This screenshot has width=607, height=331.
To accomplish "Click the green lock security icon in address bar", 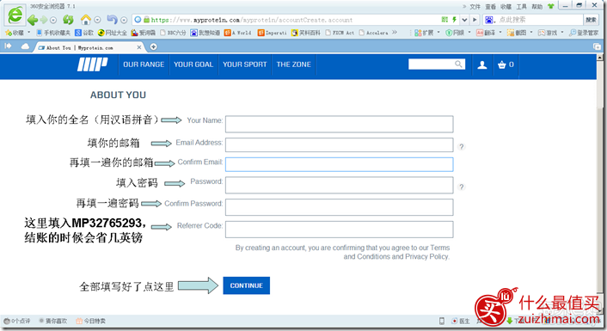I will 147,20.
